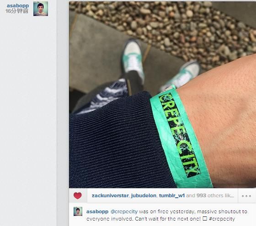Open the asabopp username in the caption
Image resolution: width=256 pixels, height=226 pixels.
97,212
